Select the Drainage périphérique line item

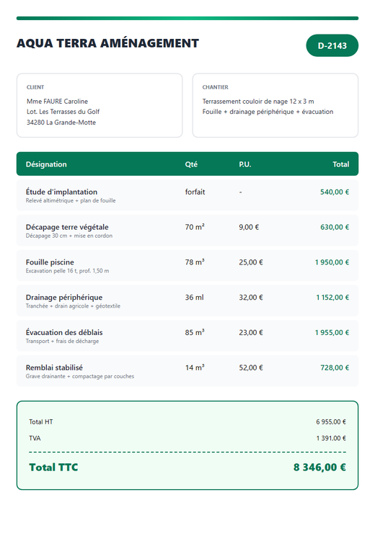[x=187, y=300]
